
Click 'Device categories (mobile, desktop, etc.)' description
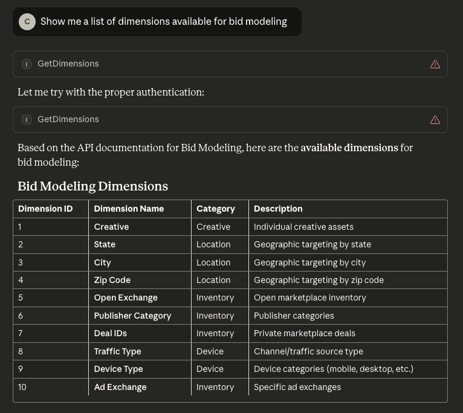click(x=334, y=369)
